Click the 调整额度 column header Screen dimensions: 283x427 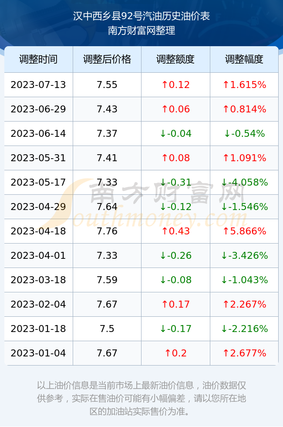point(175,59)
